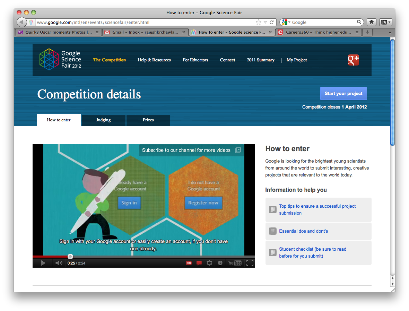Click the Watch Later clock icon

click(220, 263)
